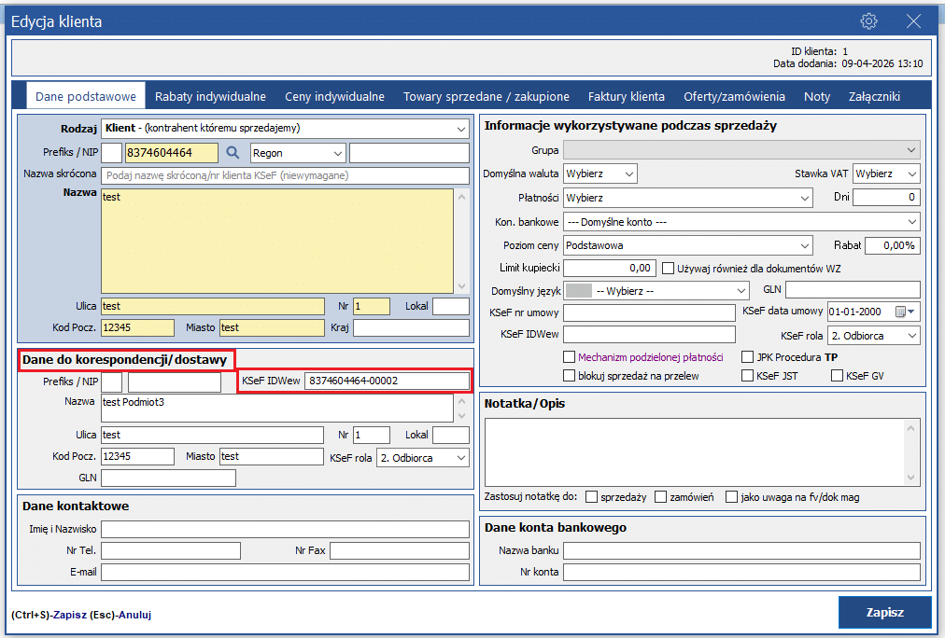Tick the blokuj sprzedaż na przelew checkbox
The width and height of the screenshot is (945, 638).
(570, 376)
